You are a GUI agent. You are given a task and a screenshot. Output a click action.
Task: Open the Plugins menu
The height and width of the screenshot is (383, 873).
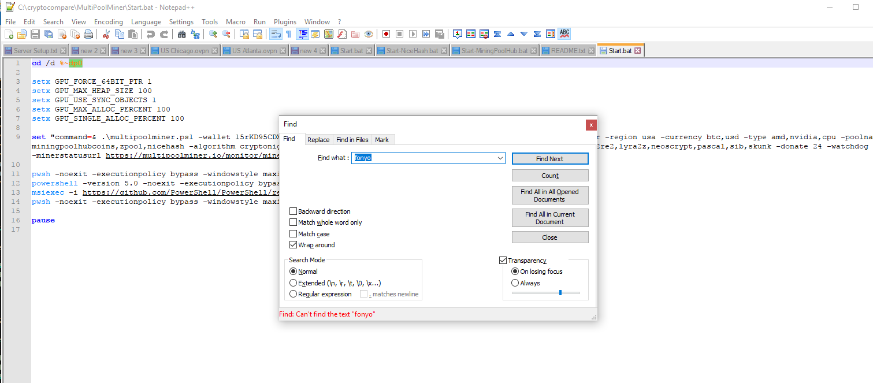point(285,21)
